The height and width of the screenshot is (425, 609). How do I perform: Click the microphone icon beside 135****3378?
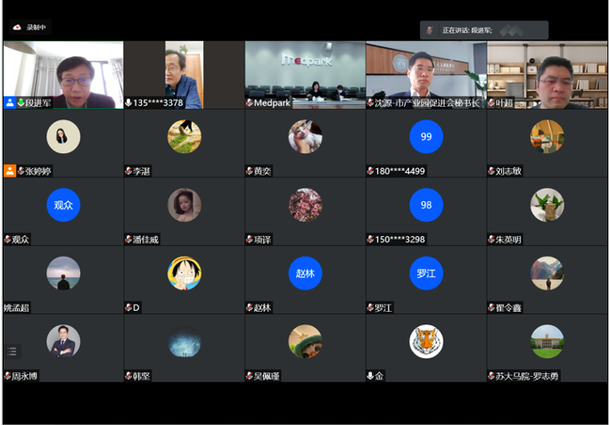click(128, 102)
